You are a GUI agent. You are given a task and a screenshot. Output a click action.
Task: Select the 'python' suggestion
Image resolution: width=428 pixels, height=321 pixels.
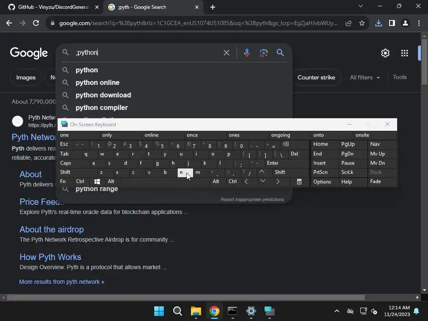(174, 70)
